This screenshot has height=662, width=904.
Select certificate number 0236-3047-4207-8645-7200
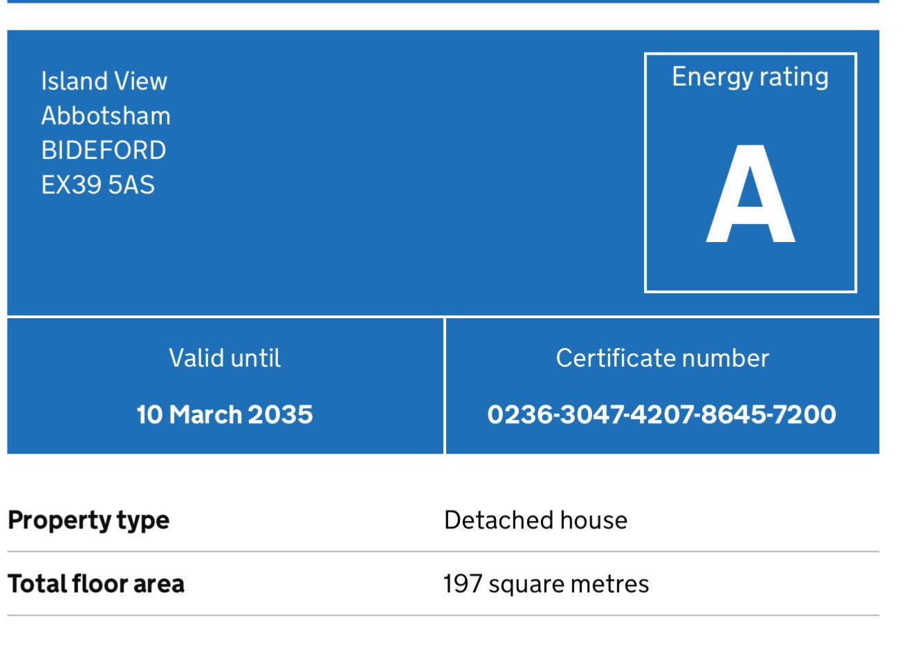click(662, 414)
